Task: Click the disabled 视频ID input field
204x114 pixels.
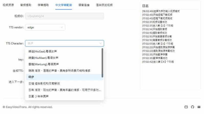Action: pos(65,16)
